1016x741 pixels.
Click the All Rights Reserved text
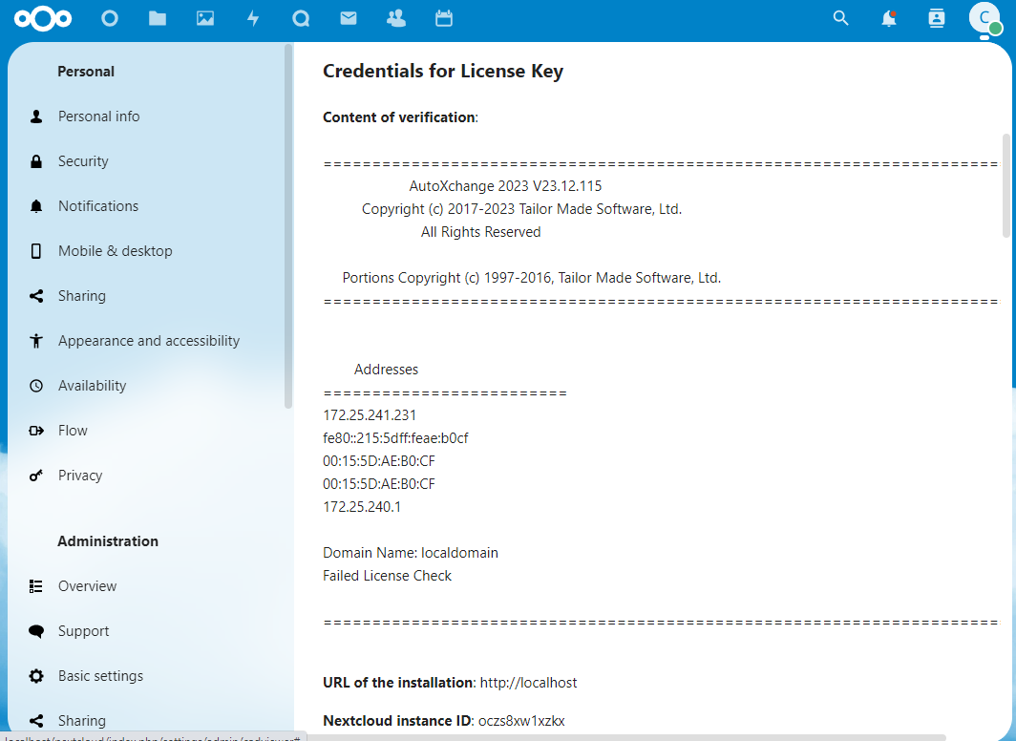click(x=481, y=232)
